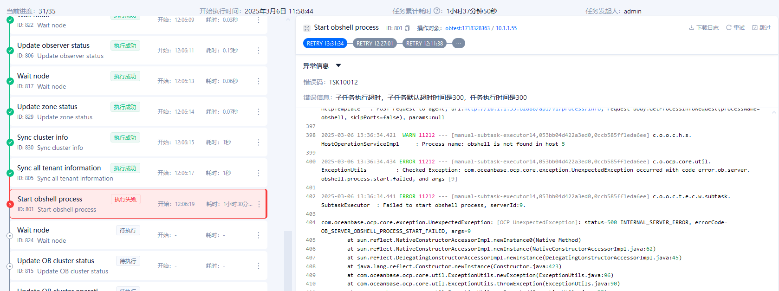The height and width of the screenshot is (291, 779).
Task: Open the help icon next to 任务累计耗时
Action: pyautogui.click(x=436, y=11)
